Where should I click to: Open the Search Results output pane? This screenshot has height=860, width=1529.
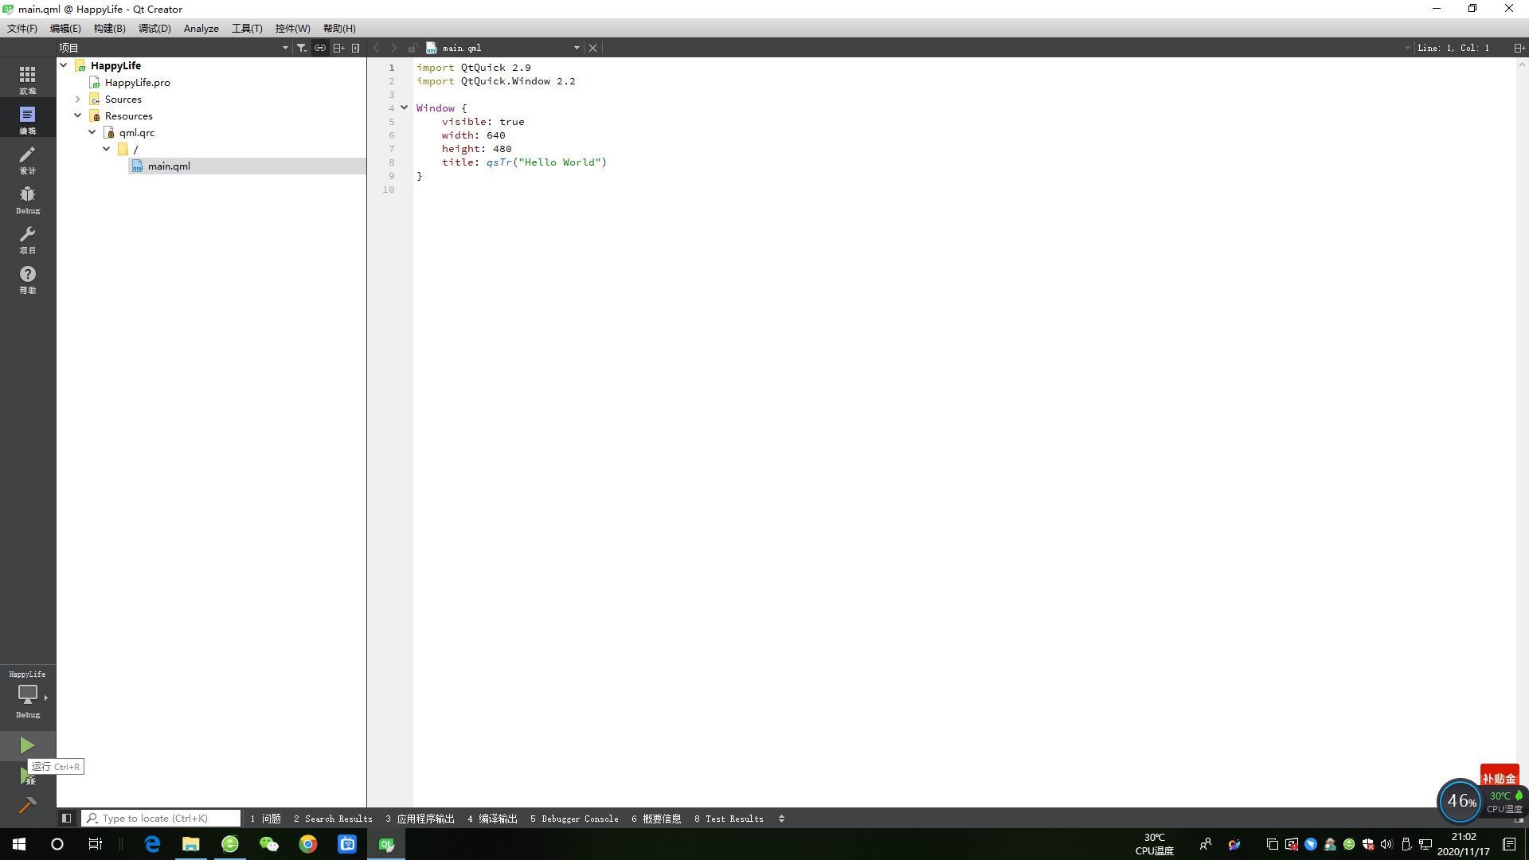point(333,819)
